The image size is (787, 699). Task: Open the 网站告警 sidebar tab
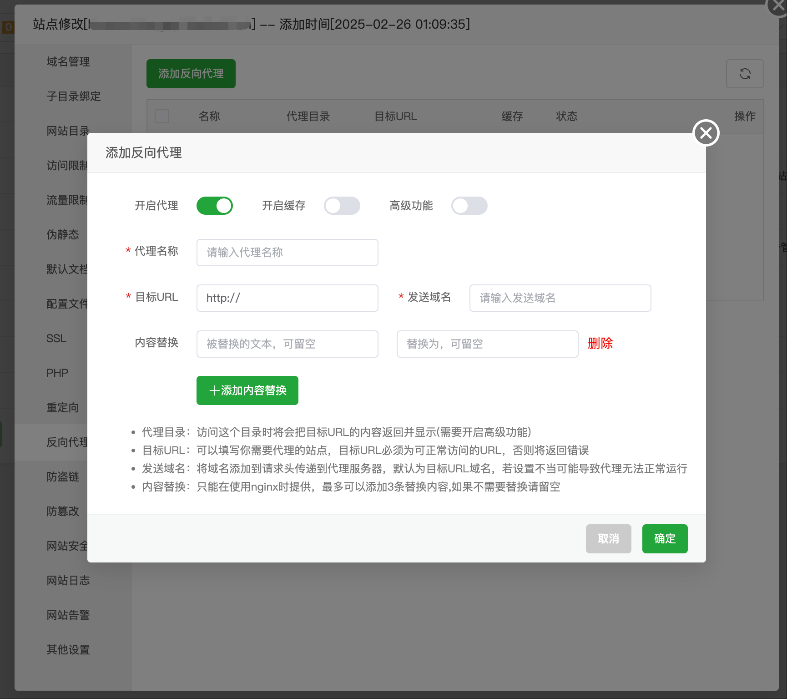(x=68, y=615)
